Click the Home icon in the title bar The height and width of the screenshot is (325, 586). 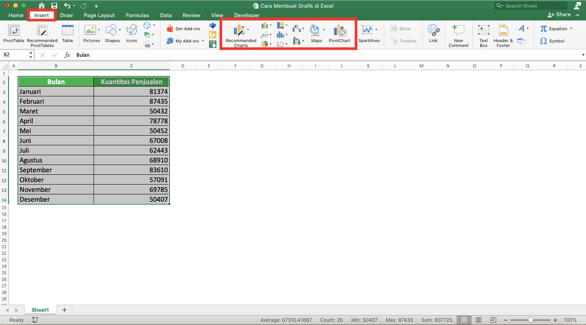(41, 6)
